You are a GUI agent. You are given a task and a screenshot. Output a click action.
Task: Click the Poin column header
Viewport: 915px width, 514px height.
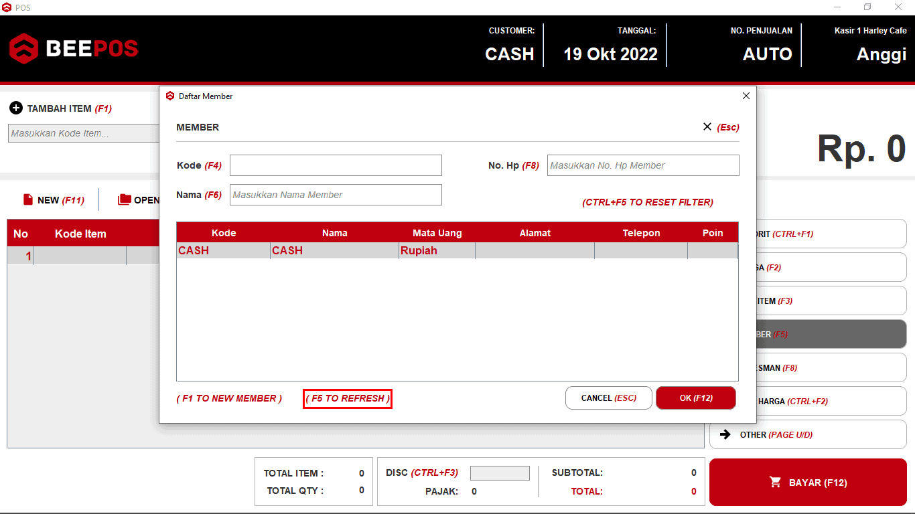713,233
